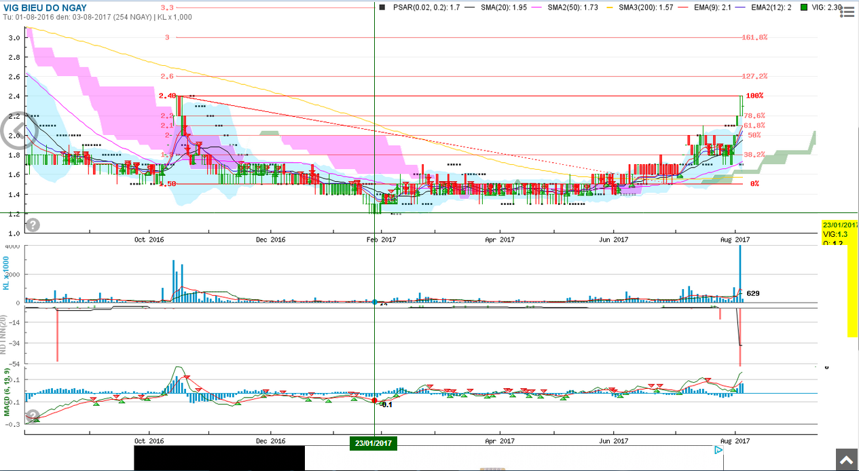Click the blue volume crosshair dot
859x471 pixels.
374,302
